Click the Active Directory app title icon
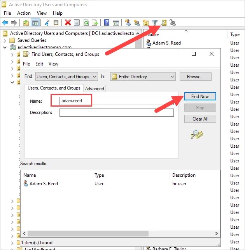 4,5
